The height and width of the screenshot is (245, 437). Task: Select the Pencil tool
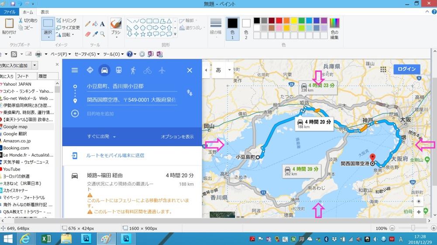pos(87,24)
